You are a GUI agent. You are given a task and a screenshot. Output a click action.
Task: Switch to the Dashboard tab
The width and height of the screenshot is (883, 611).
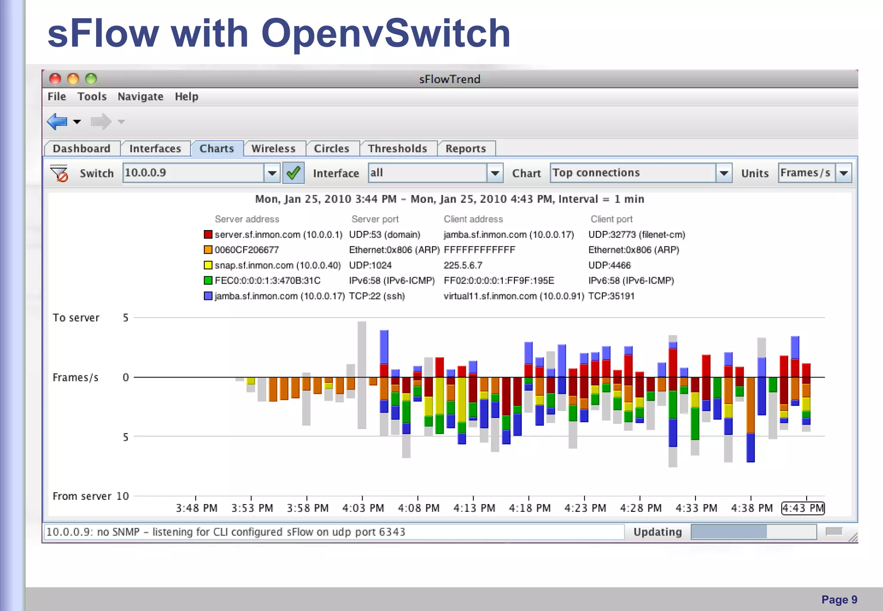coord(81,149)
